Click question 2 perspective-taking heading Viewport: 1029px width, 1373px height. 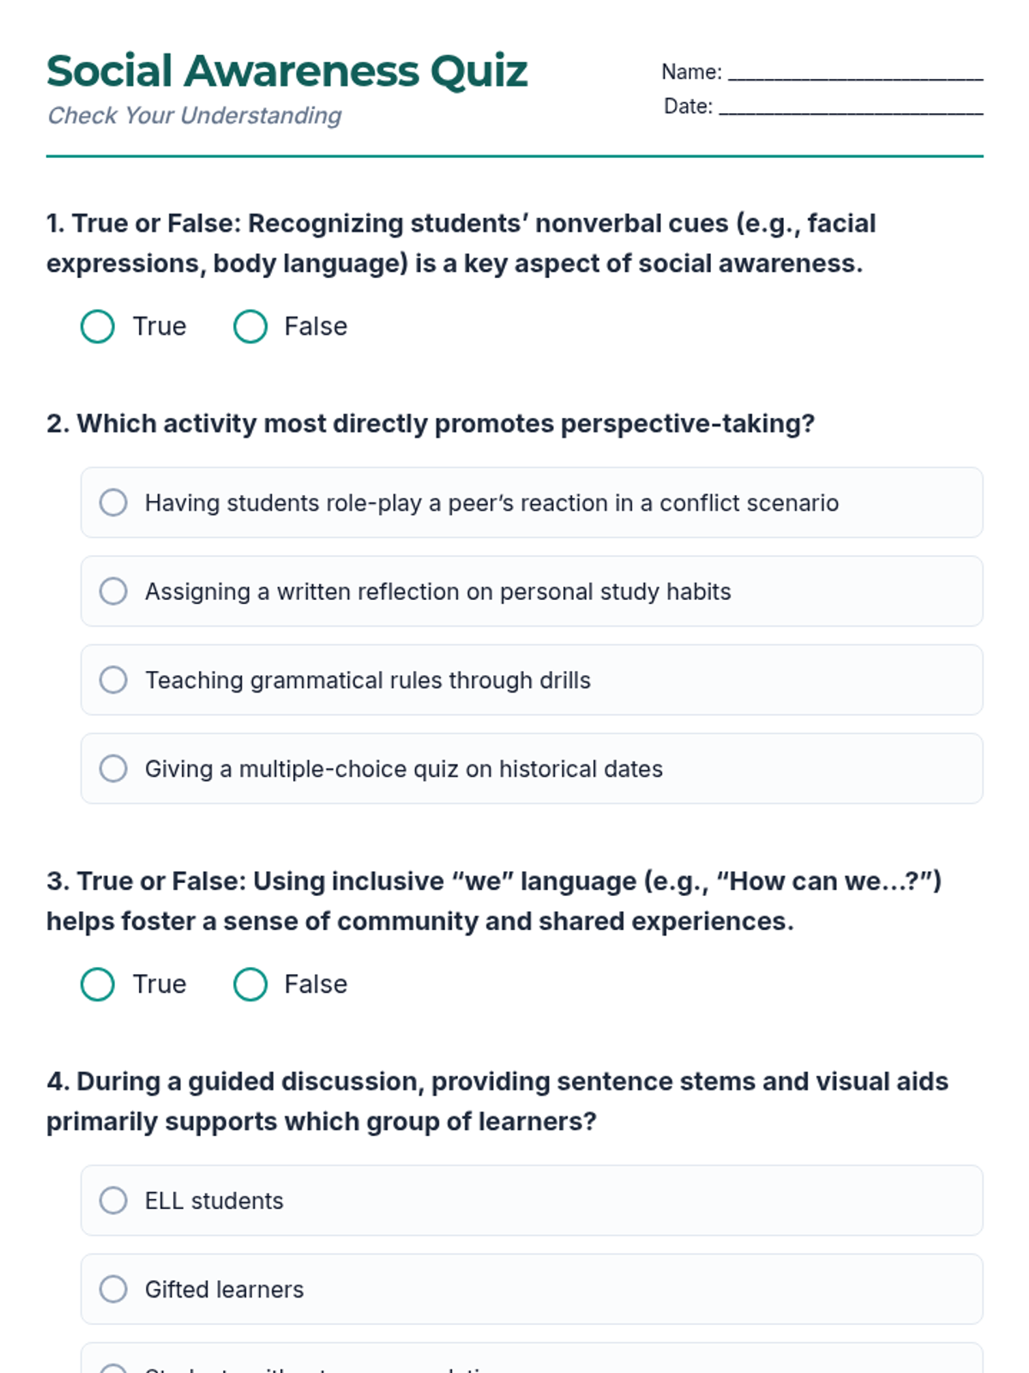point(430,424)
